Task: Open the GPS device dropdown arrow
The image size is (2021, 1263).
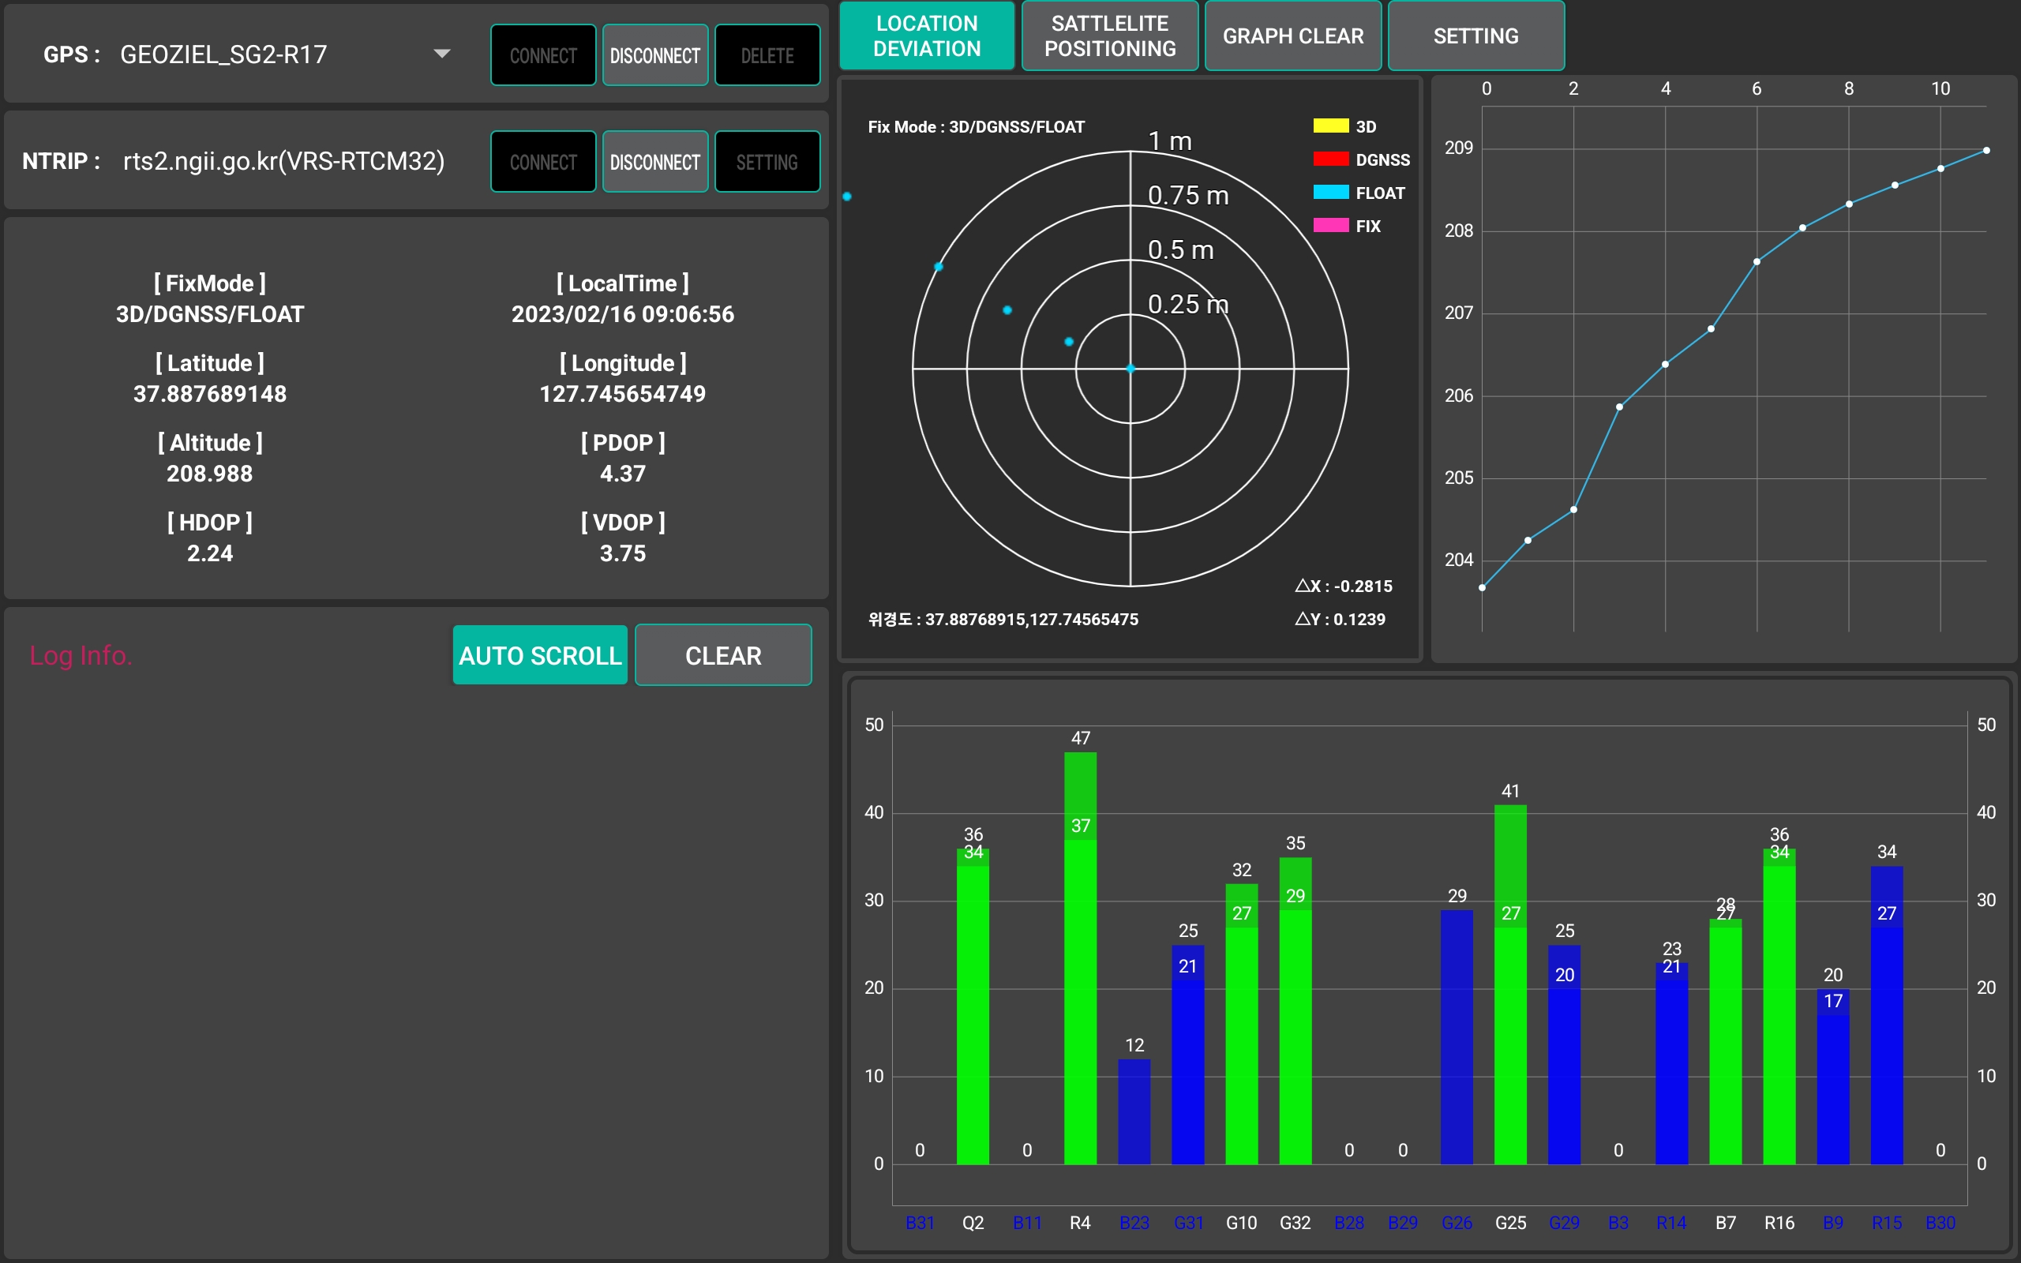Action: point(442,54)
